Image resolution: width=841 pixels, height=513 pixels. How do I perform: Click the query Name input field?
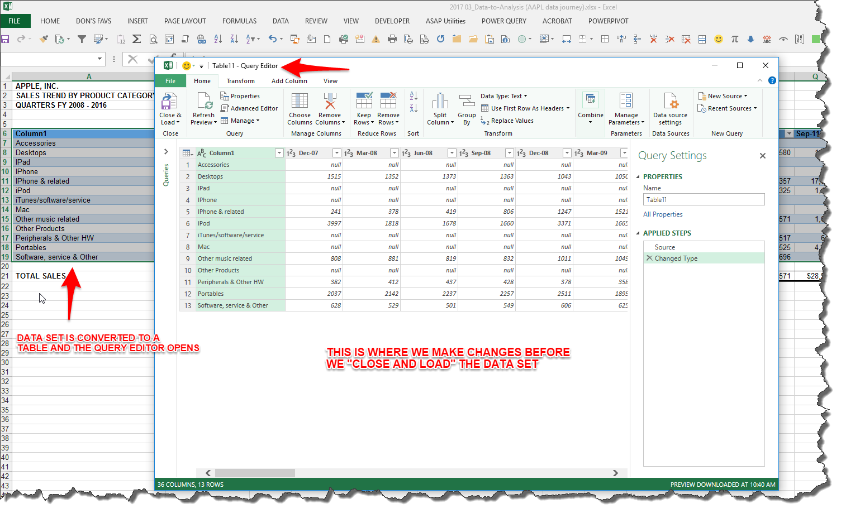coord(704,199)
